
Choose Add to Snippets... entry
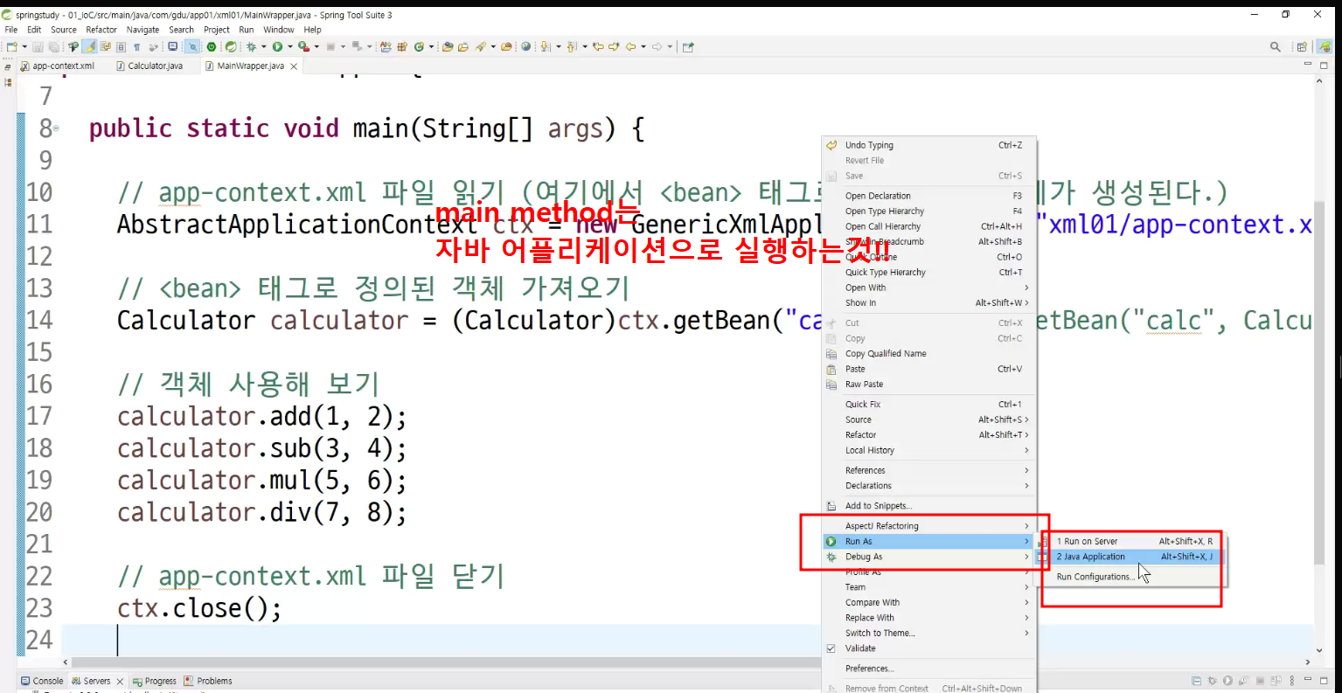coord(928,506)
